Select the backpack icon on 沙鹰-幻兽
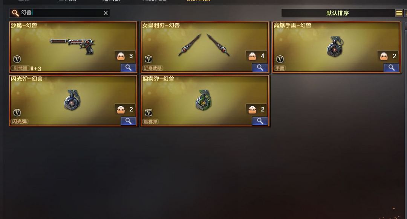This screenshot has width=407, height=219. coord(121,56)
